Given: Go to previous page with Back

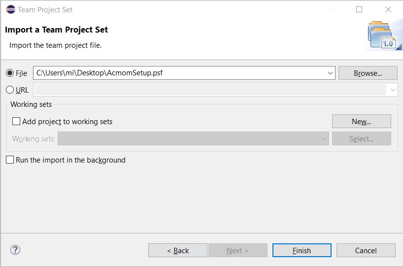Looking at the screenshot, I should (x=177, y=250).
